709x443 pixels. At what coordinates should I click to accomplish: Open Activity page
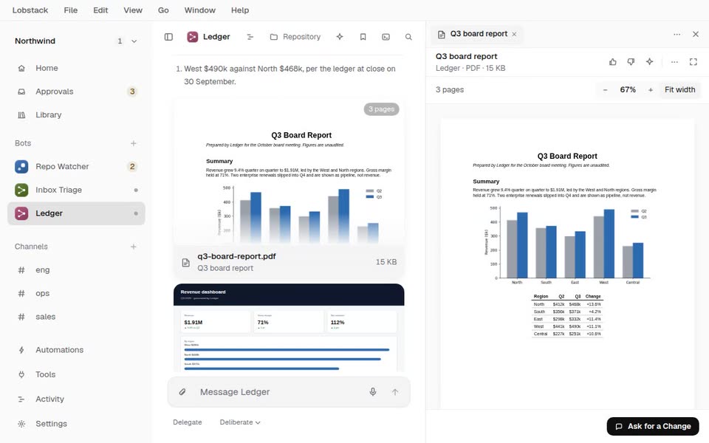(x=76, y=399)
